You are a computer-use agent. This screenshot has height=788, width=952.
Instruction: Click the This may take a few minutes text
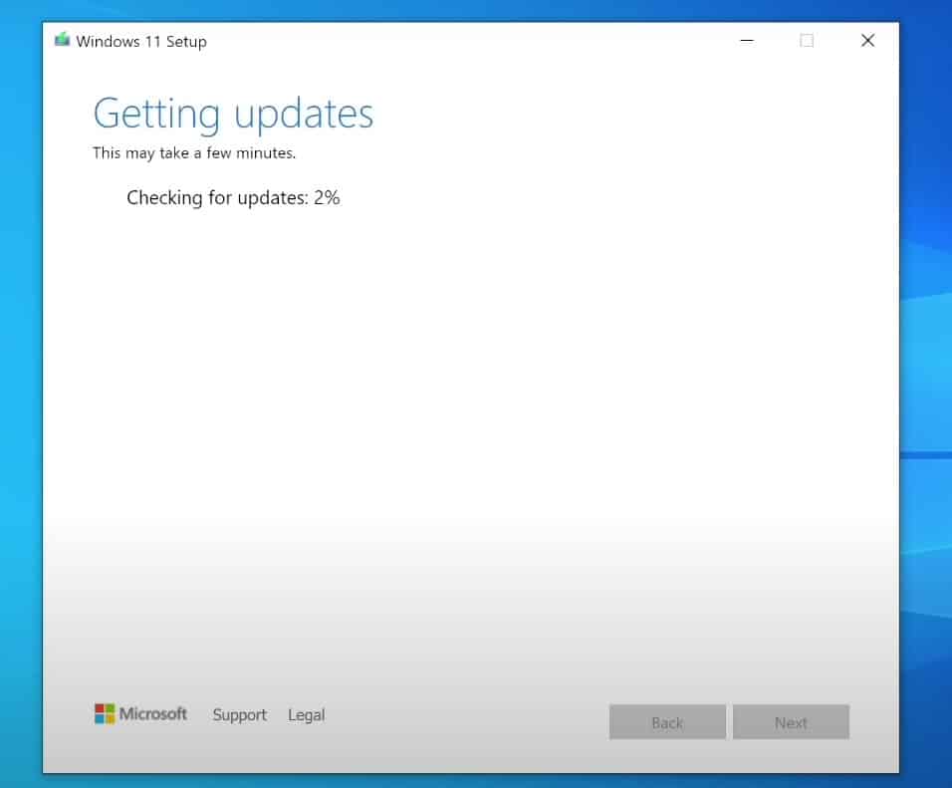coord(193,152)
